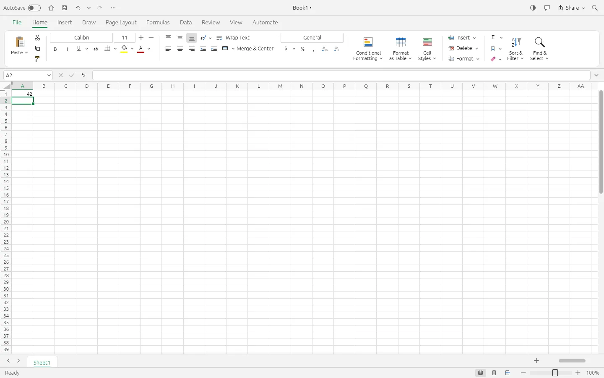Go to Home icon in title bar
This screenshot has height=378, width=604.
pos(51,8)
